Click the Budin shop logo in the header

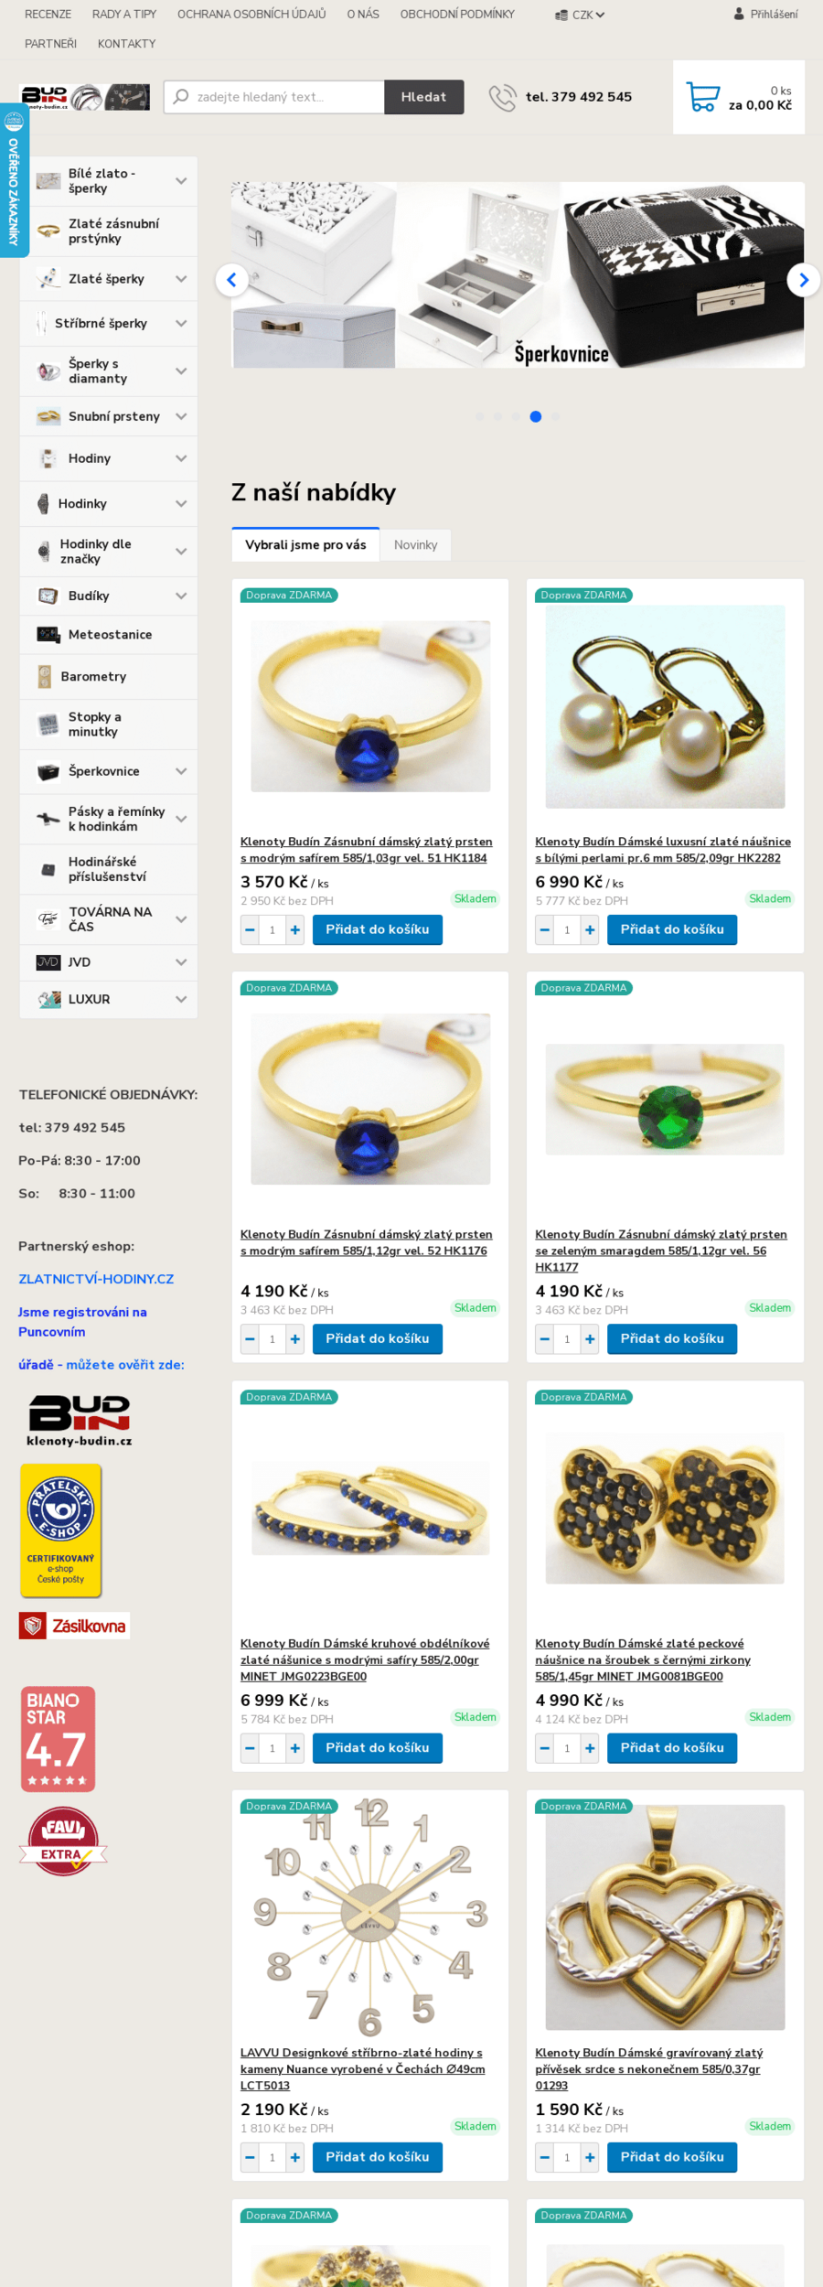coord(85,97)
